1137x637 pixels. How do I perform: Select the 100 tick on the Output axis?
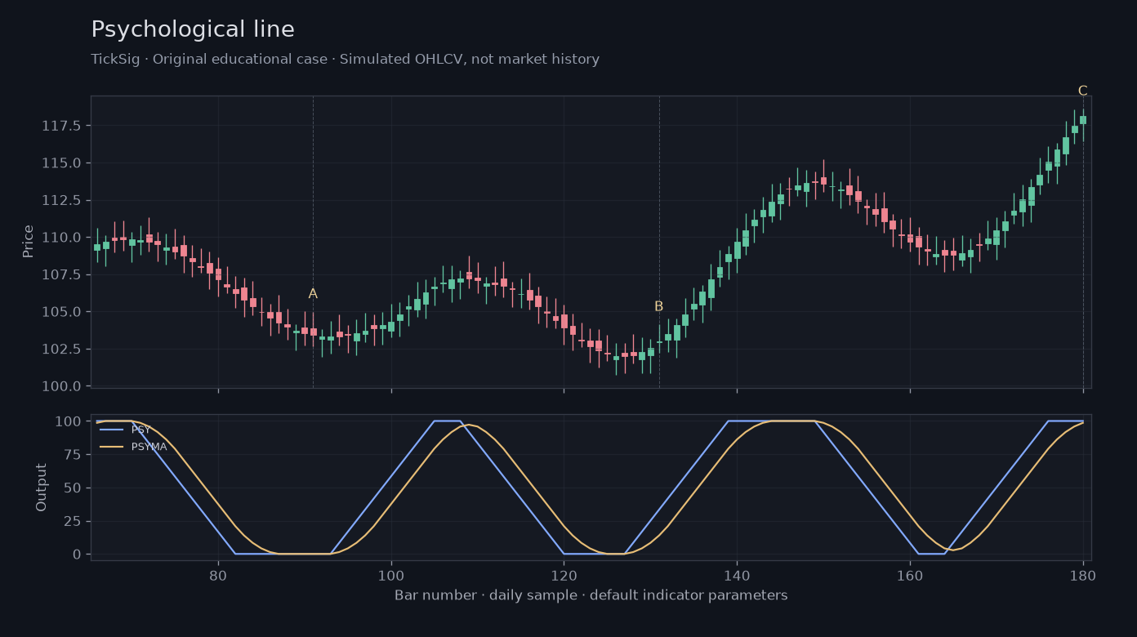(x=69, y=421)
